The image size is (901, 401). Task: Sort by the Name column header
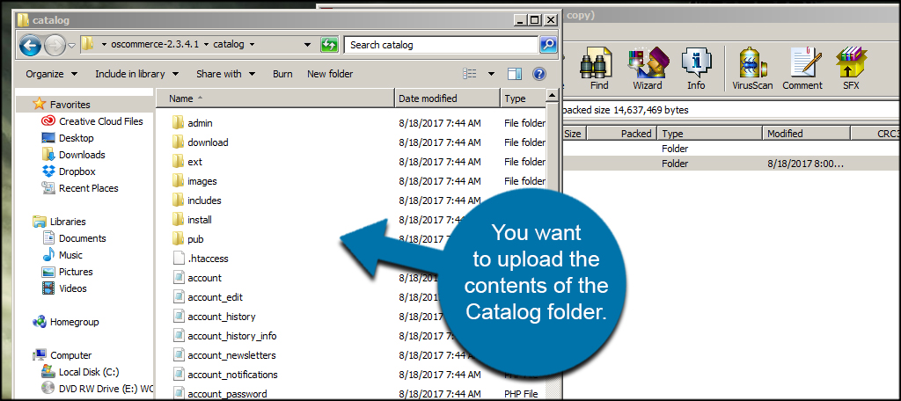click(275, 98)
